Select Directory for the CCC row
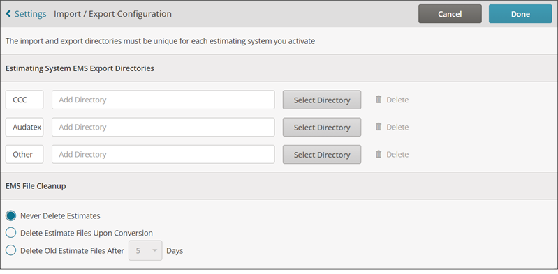The width and height of the screenshot is (558, 274). tap(322, 100)
